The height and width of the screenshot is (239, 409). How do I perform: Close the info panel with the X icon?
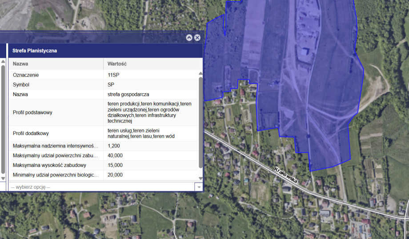[197, 38]
